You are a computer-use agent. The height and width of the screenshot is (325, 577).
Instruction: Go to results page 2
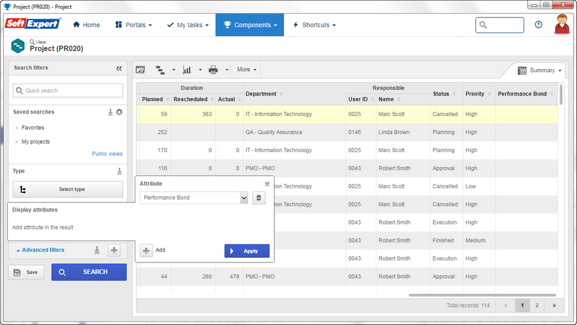[x=537, y=306]
